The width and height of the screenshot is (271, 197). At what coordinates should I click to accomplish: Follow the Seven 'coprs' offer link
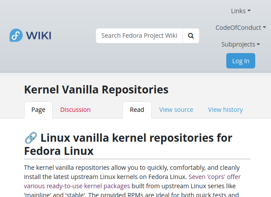pos(214,177)
